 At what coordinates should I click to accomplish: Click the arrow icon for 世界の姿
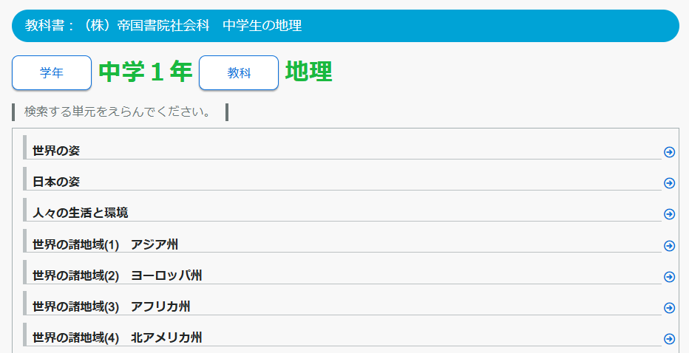(x=669, y=152)
